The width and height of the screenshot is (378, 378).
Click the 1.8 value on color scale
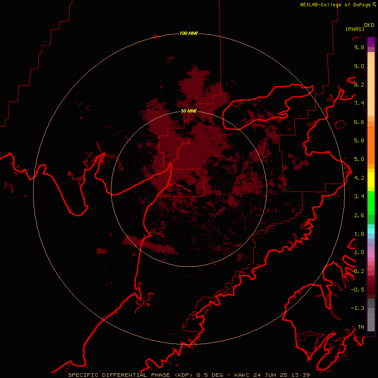pyautogui.click(x=359, y=234)
